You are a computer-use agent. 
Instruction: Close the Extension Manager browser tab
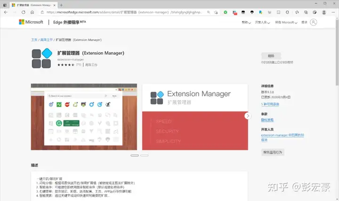click(55, 5)
